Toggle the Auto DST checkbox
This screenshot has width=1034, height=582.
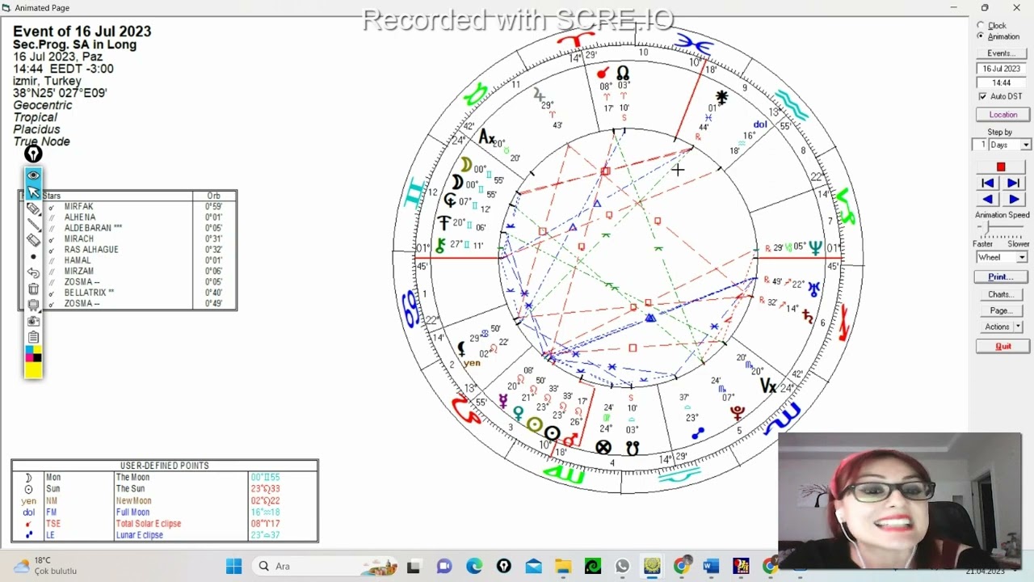point(983,96)
